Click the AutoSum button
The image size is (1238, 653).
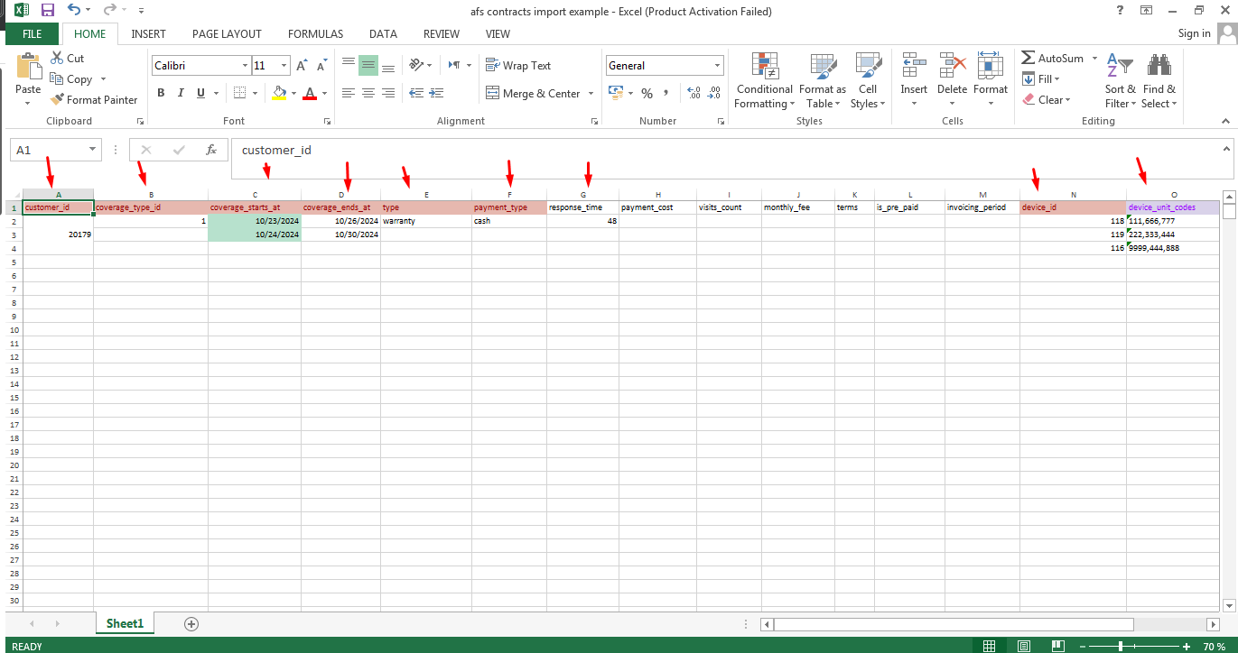(1052, 58)
